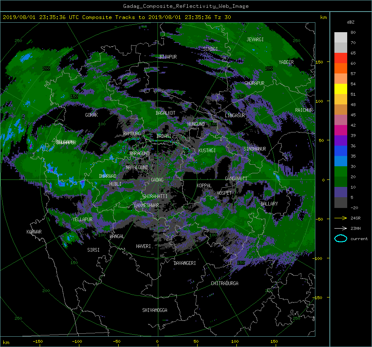The width and height of the screenshot is (372, 347).
Task: Select the SINDHANUR city label
Action: pos(255,149)
